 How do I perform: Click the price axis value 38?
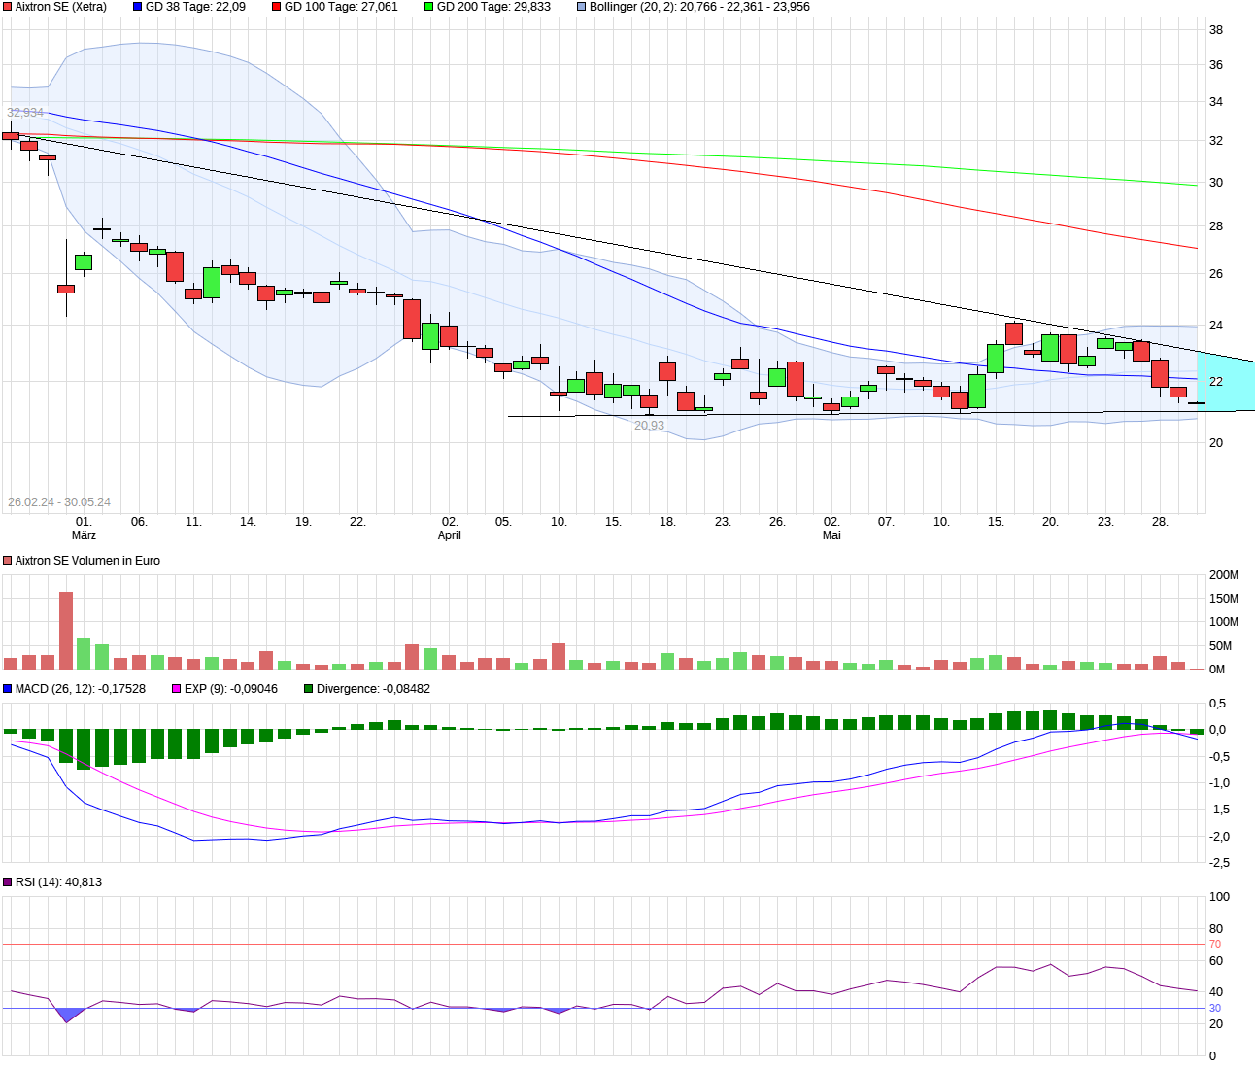point(1216,30)
